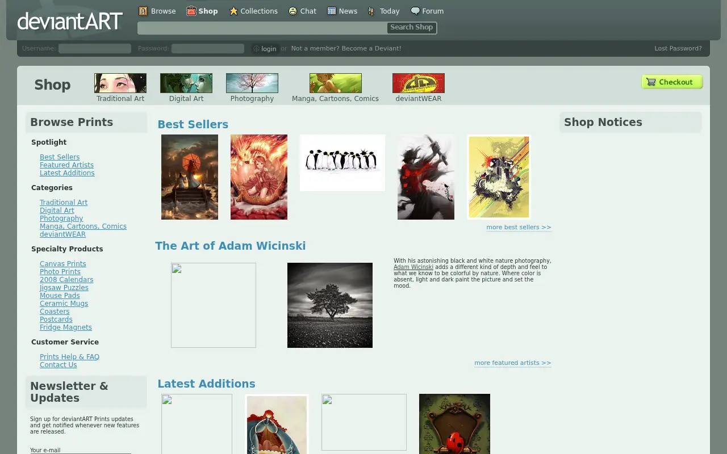Click the shopping cart icon on Checkout

click(x=651, y=82)
